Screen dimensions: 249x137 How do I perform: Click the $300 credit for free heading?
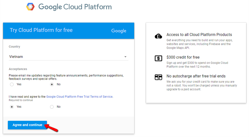[183, 57]
